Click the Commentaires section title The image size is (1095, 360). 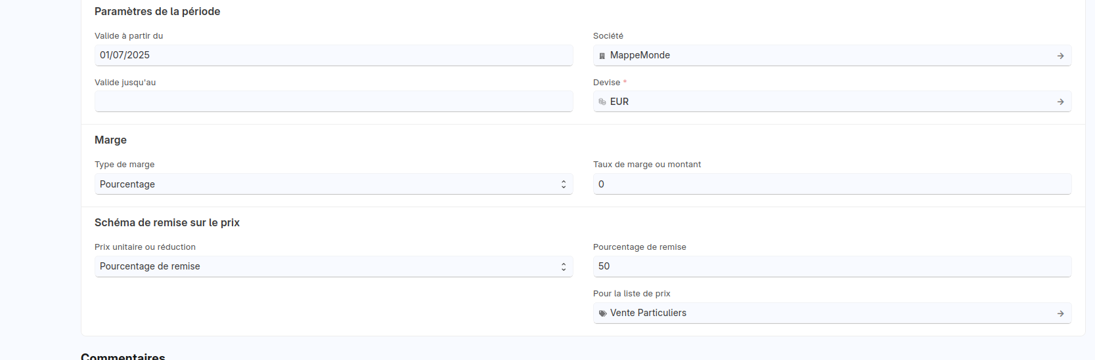(123, 356)
